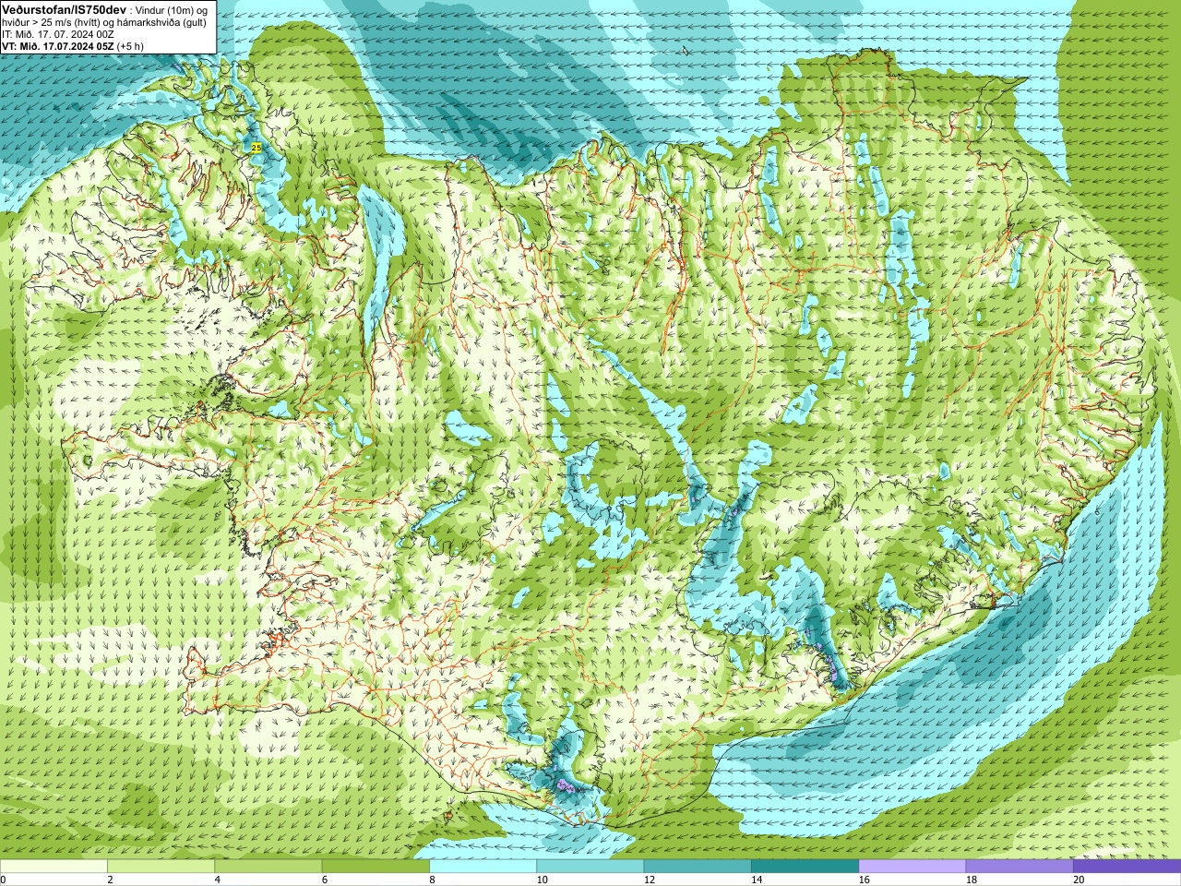
Task: Click the legend label 20
Action: point(1079,880)
